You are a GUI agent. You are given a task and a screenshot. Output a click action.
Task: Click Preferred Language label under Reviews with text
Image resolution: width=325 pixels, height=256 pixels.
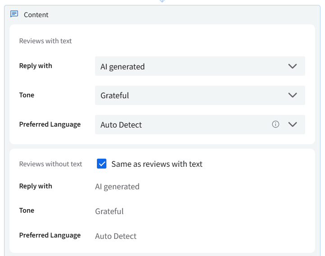[50, 124]
